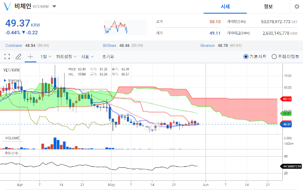303x190 pixels.
Task: Click the Bitfinex price 48.46
Action: click(124, 45)
